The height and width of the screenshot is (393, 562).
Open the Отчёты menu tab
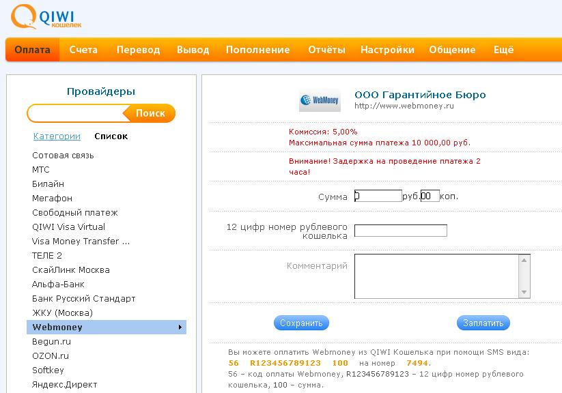tap(326, 49)
